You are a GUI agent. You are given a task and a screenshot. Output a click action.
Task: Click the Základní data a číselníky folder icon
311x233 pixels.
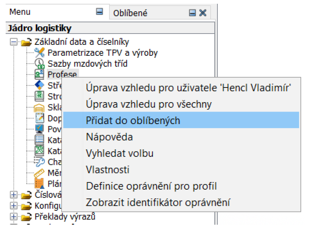(26, 42)
